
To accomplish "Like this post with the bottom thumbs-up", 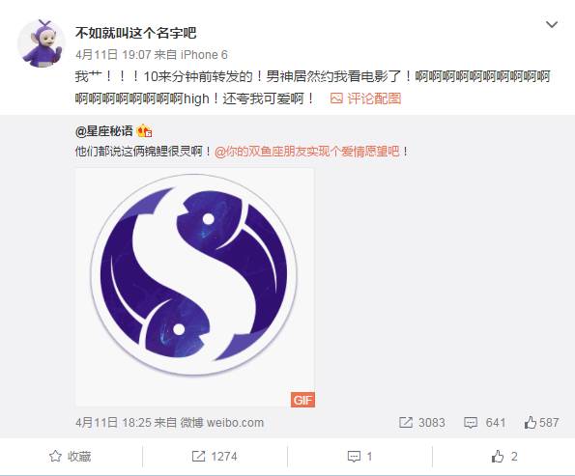I will (x=504, y=457).
